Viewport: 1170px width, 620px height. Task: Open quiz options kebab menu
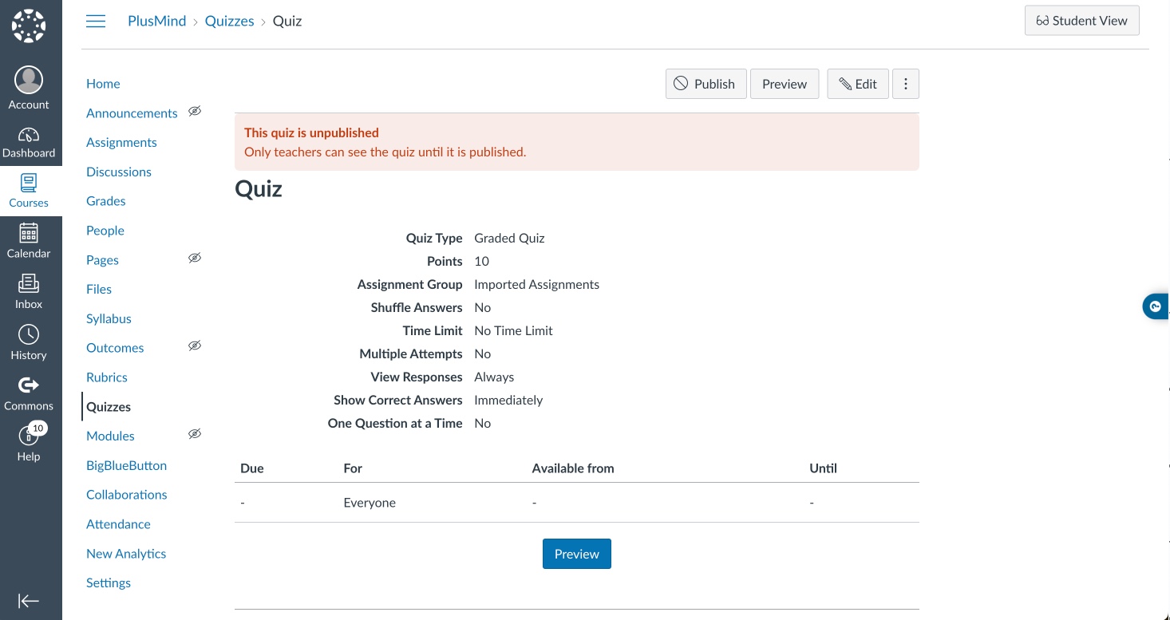pos(905,84)
